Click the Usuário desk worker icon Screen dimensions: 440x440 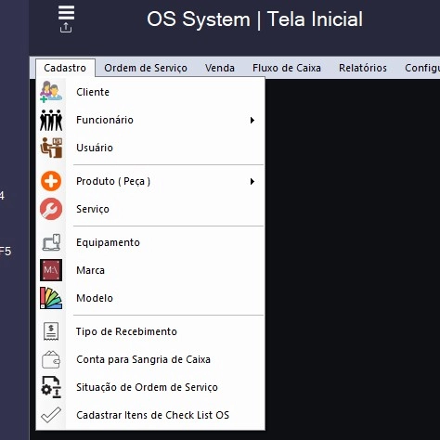(x=51, y=148)
